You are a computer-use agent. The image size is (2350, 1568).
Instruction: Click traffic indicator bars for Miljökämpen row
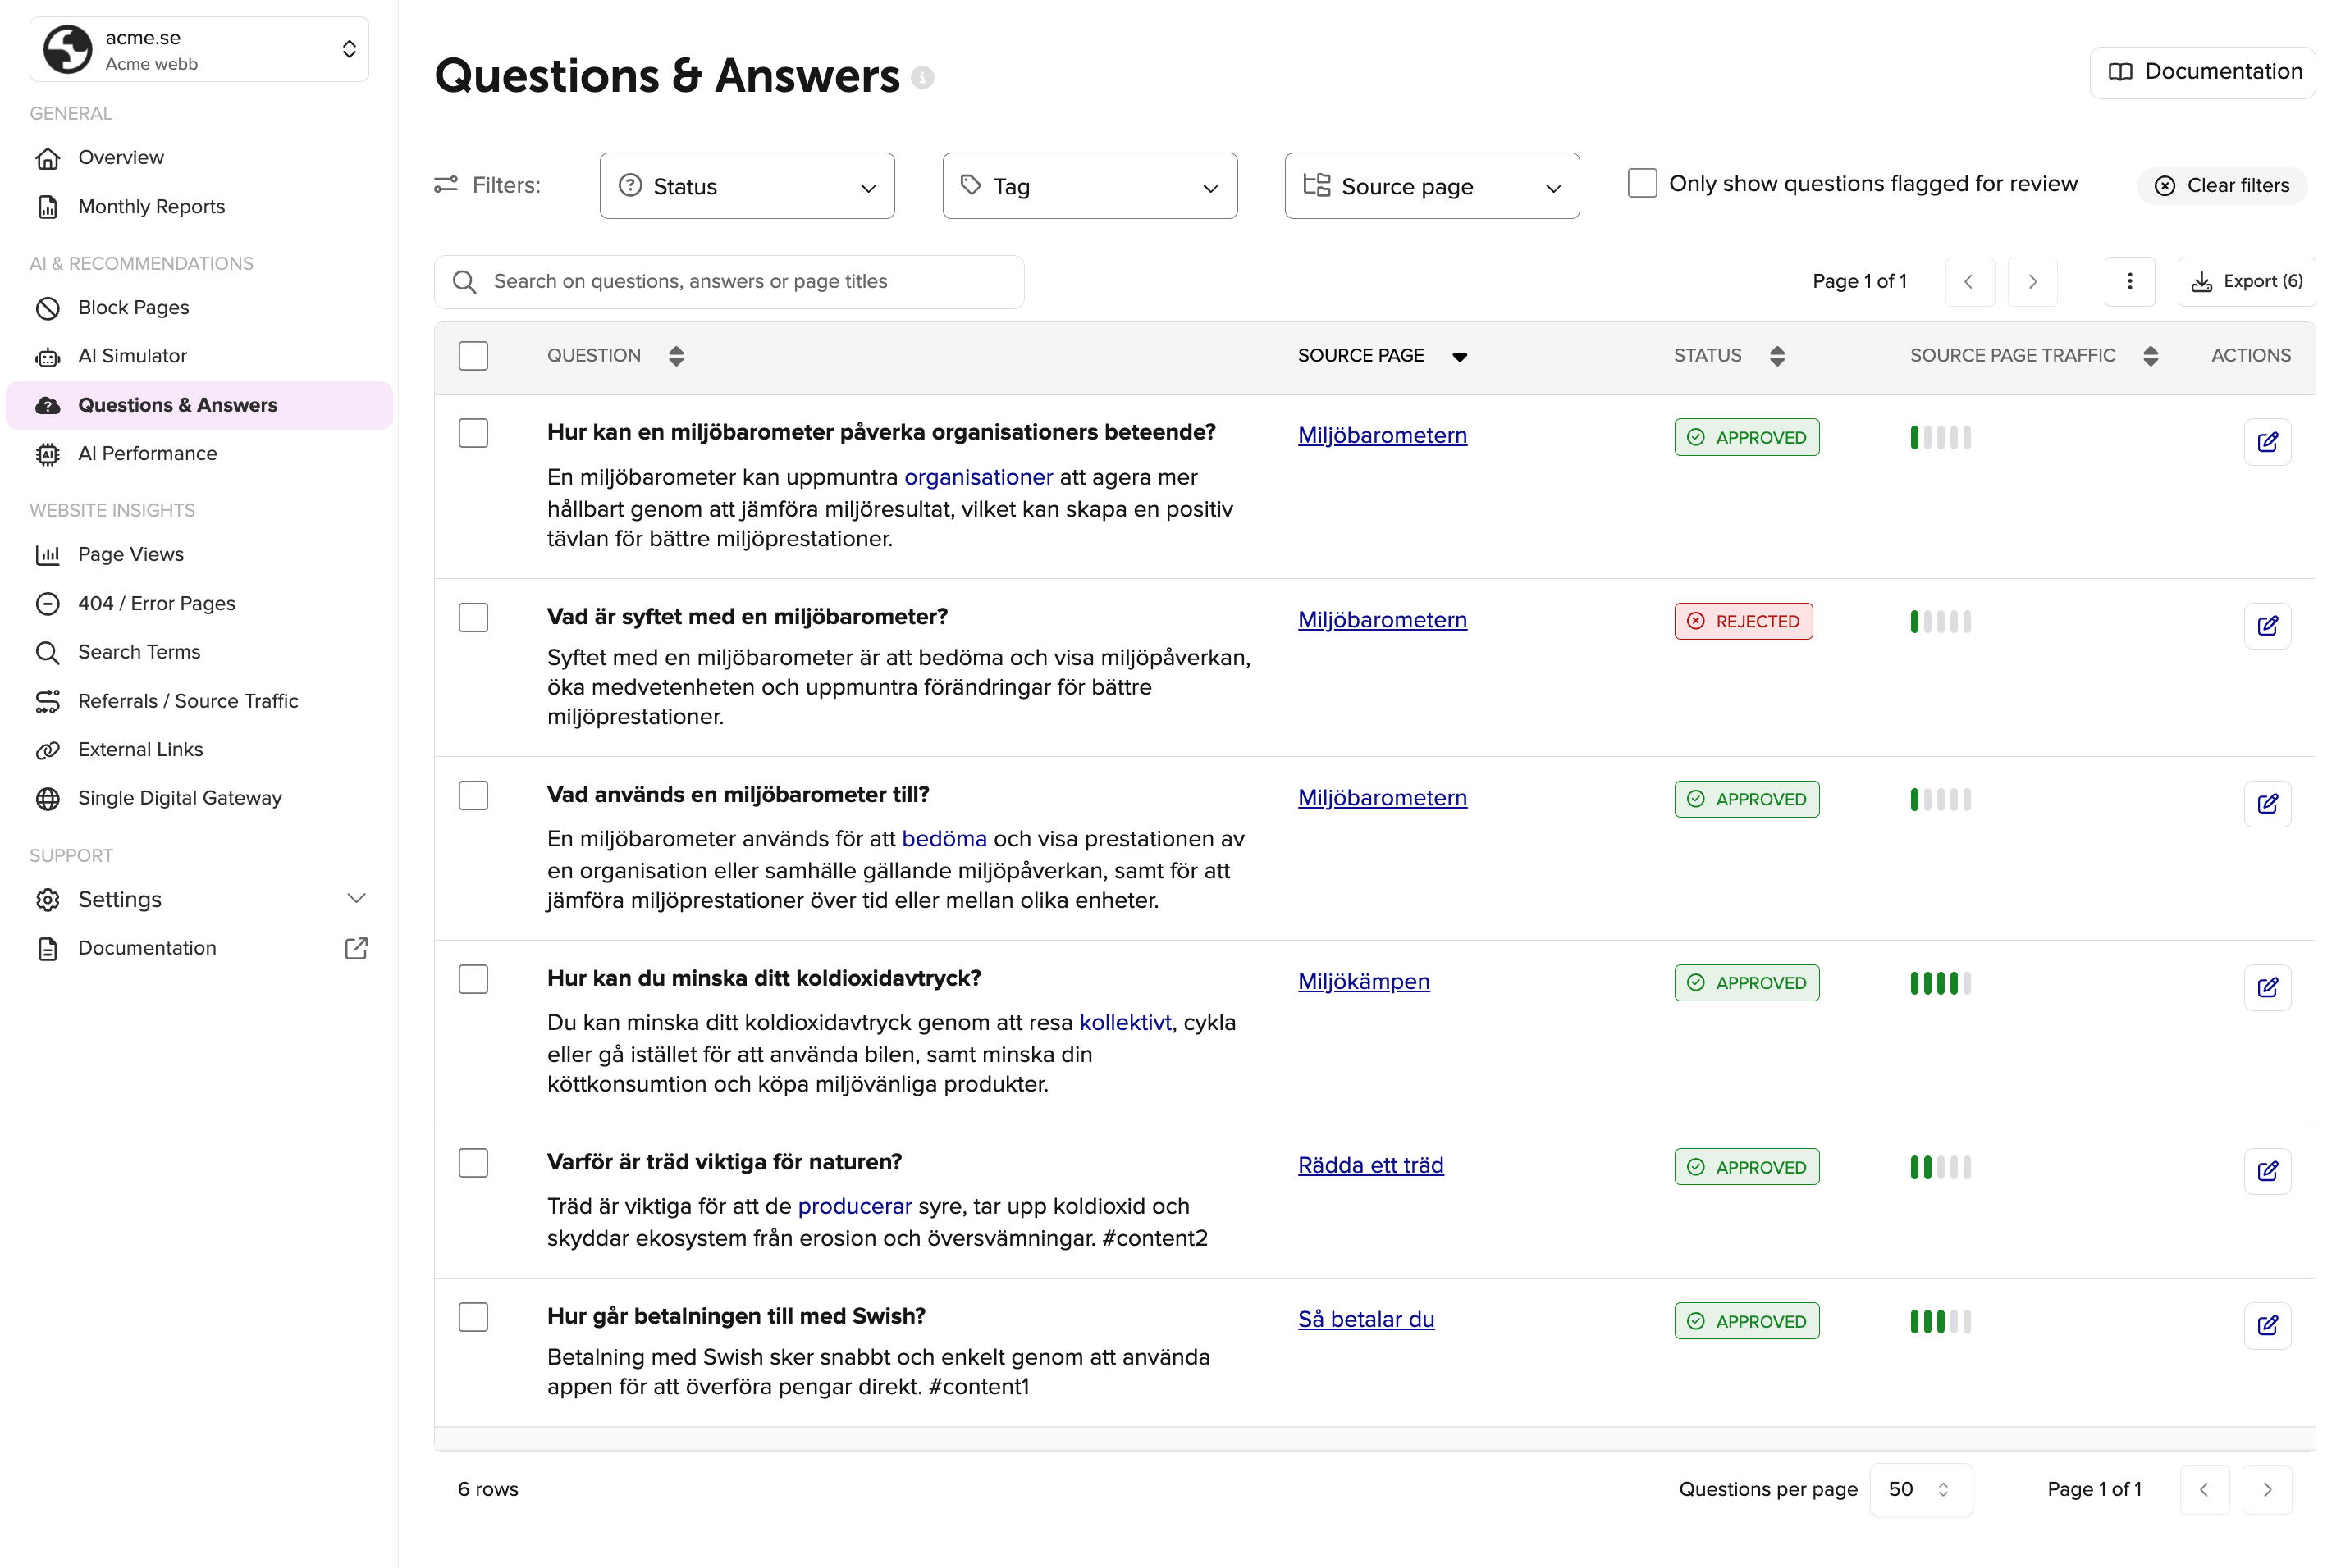pos(1940,983)
